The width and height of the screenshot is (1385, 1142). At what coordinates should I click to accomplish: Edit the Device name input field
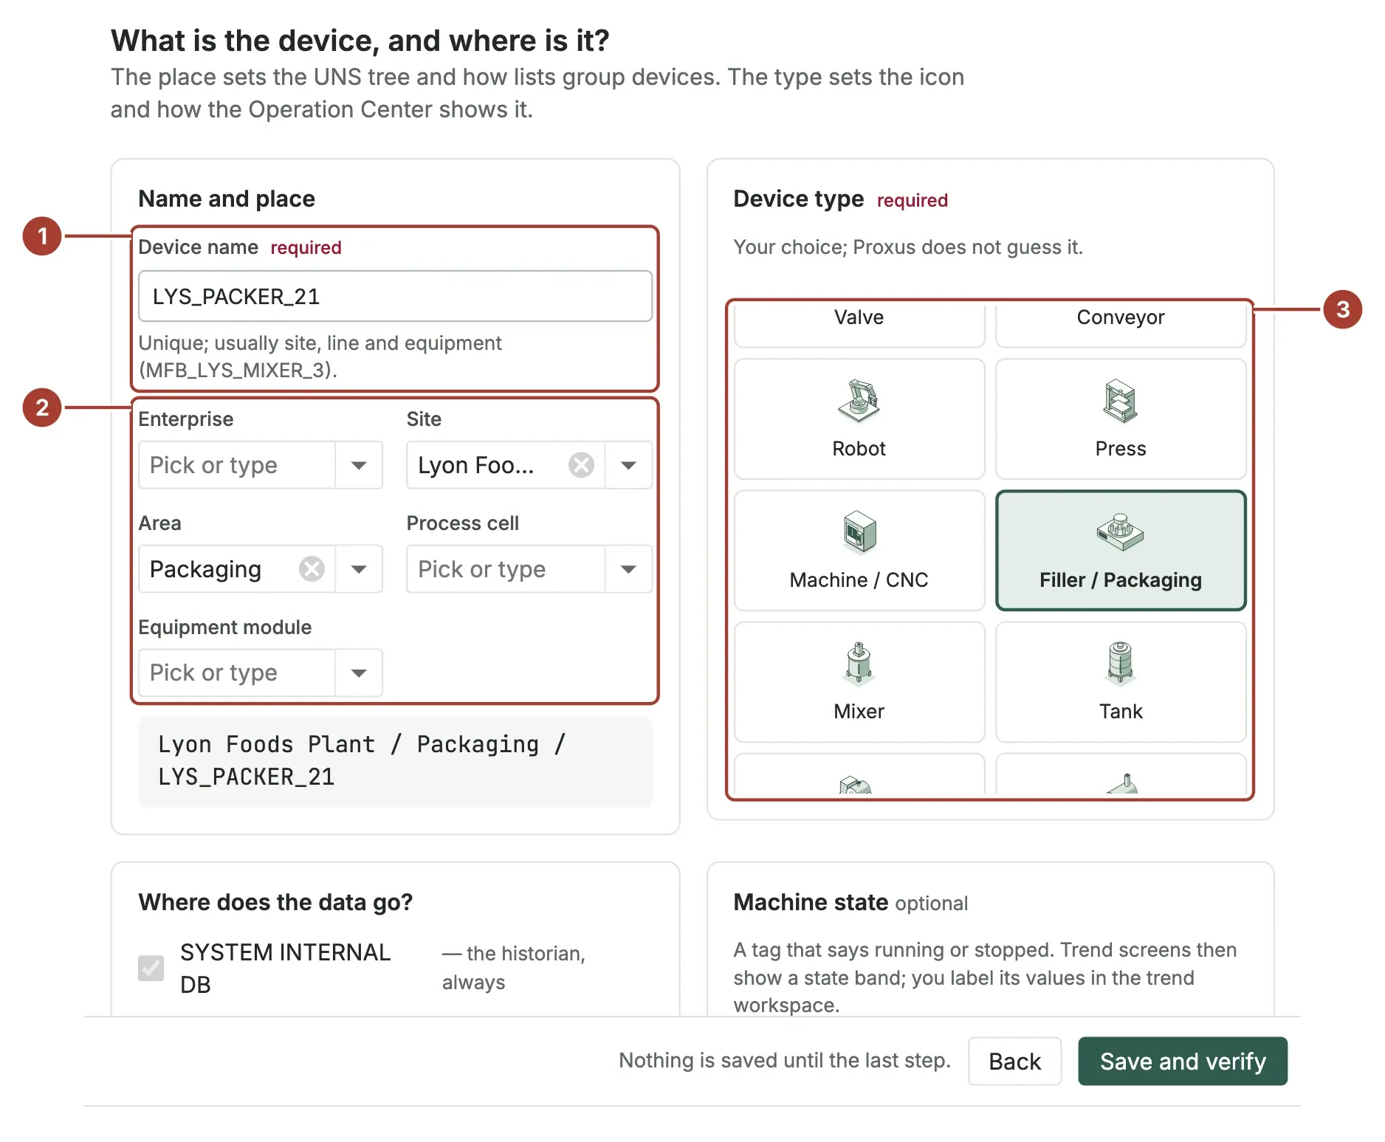click(x=395, y=296)
